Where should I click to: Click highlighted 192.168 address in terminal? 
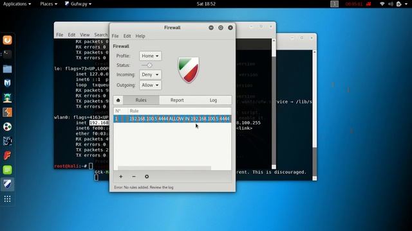click(x=99, y=123)
